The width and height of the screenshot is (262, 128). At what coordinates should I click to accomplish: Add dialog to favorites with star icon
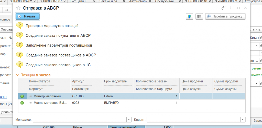click(x=18, y=8)
